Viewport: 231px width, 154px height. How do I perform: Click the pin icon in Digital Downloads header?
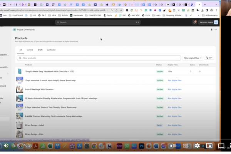[x=211, y=29]
